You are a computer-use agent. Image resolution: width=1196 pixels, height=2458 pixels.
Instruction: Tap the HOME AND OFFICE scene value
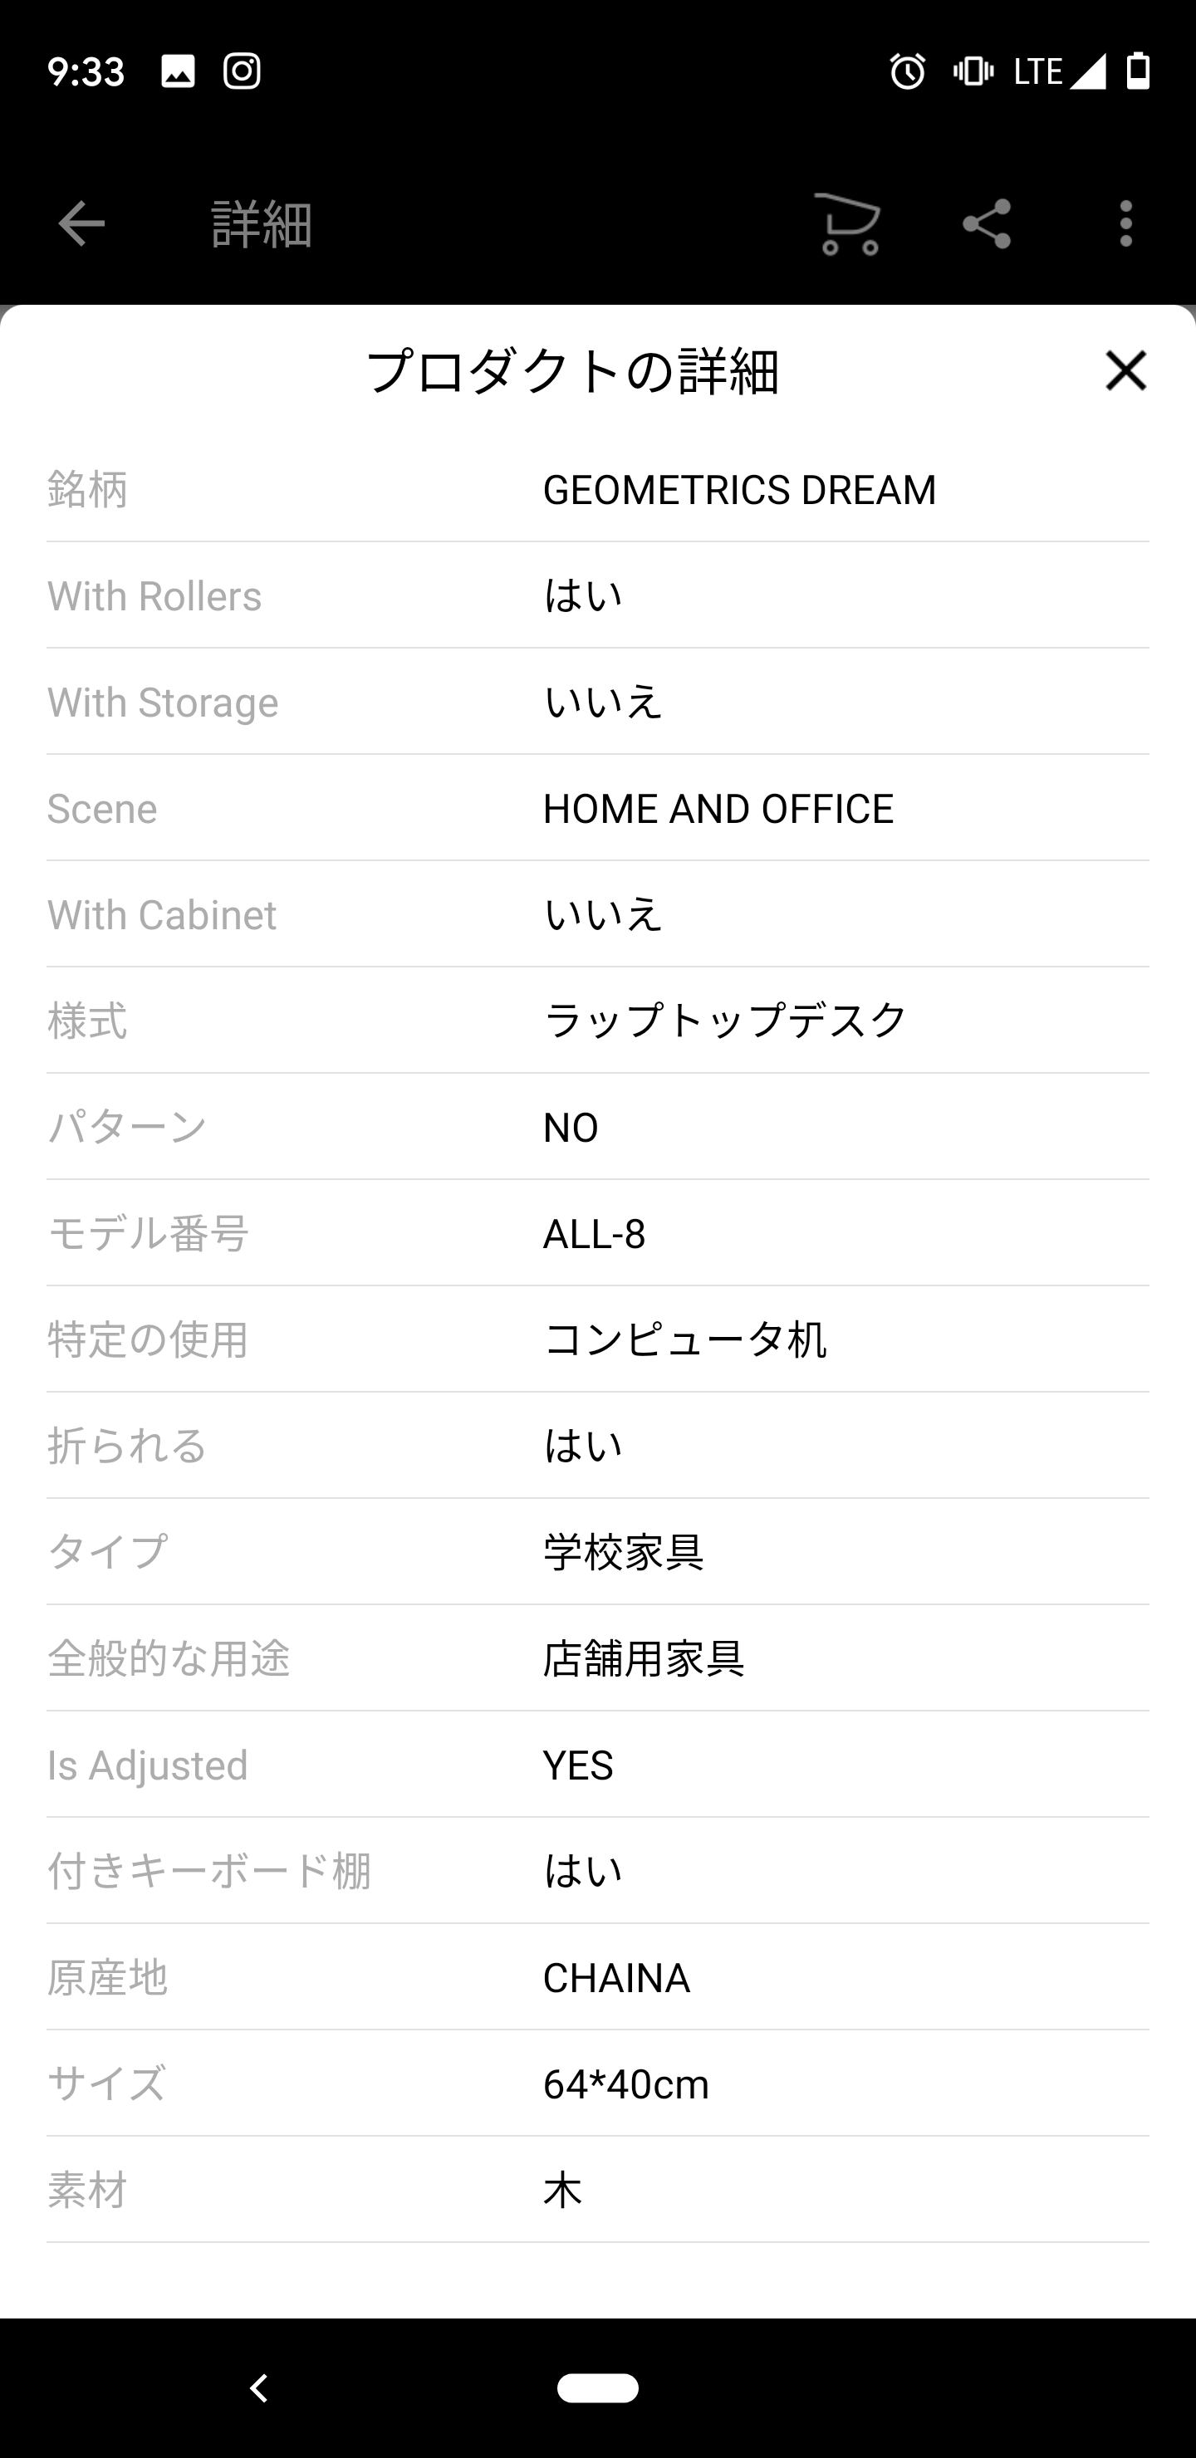718,809
